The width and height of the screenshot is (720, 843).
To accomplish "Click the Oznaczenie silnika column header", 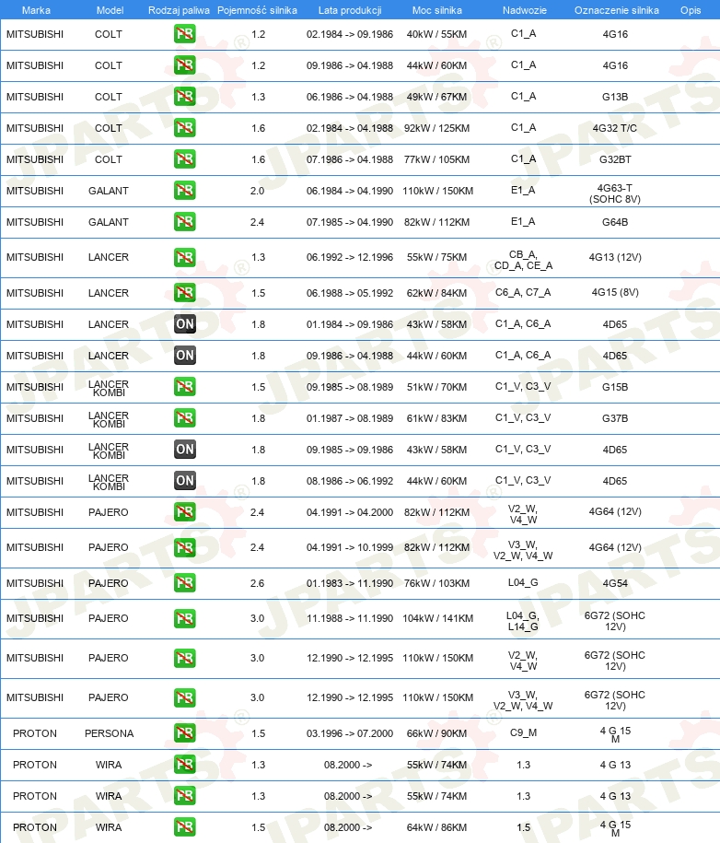I will coord(616,10).
